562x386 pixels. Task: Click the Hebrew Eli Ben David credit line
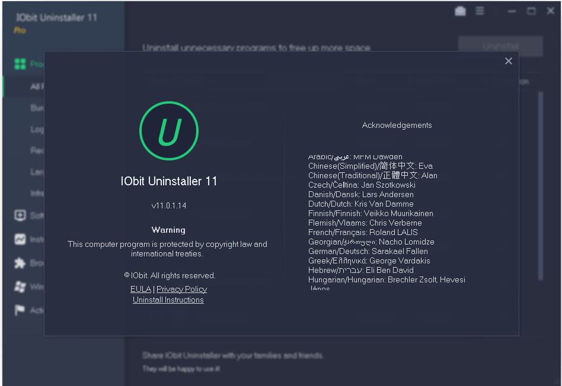tap(361, 270)
